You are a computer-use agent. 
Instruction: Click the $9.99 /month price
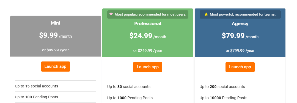(x=56, y=36)
